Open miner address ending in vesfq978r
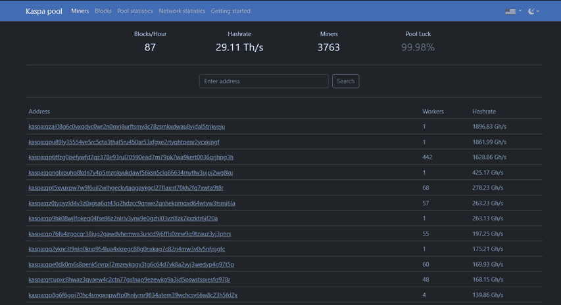Screen dimensions: 561x305 (129, 279)
